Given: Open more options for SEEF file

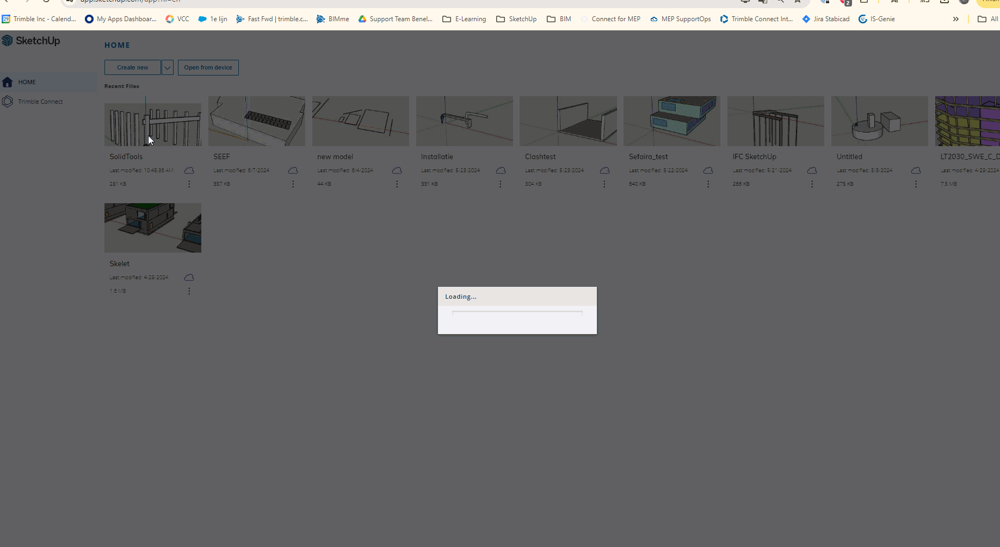Looking at the screenshot, I should [293, 184].
